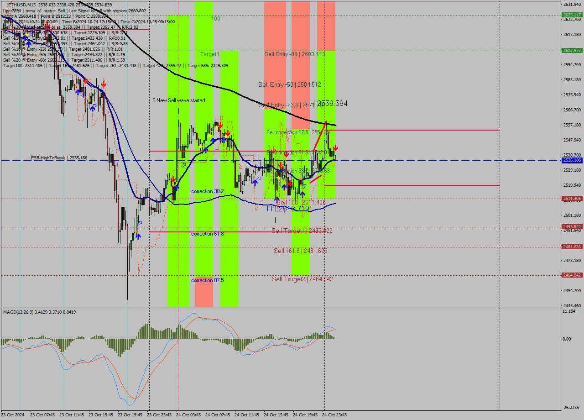The image size is (584, 420).
Task: Click the 'Sell Target2 | 2464.042' label
Action: pos(302,279)
